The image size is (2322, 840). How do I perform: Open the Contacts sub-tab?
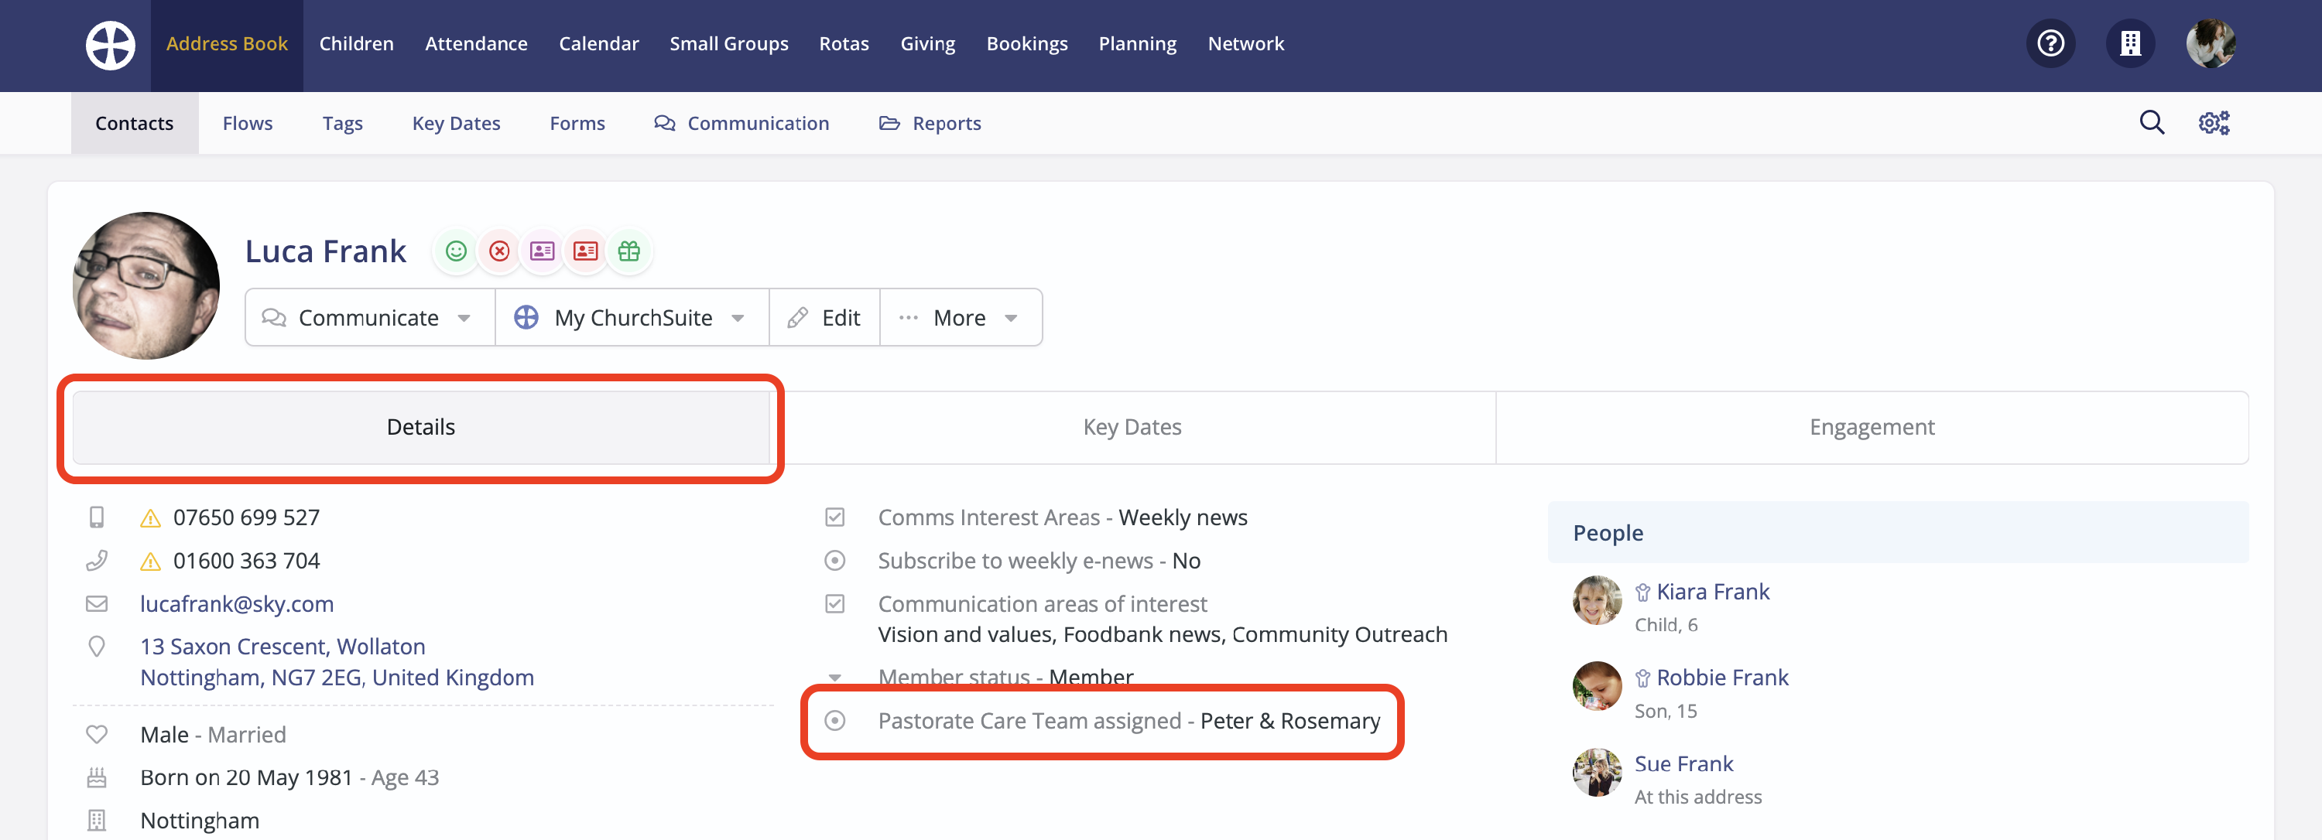click(135, 123)
